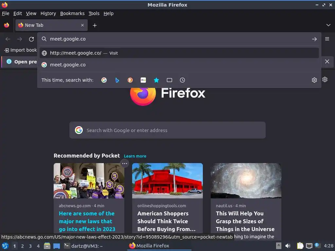The image size is (335, 251).
Task: Click the forward navigation arrow
Action: pos(20,39)
